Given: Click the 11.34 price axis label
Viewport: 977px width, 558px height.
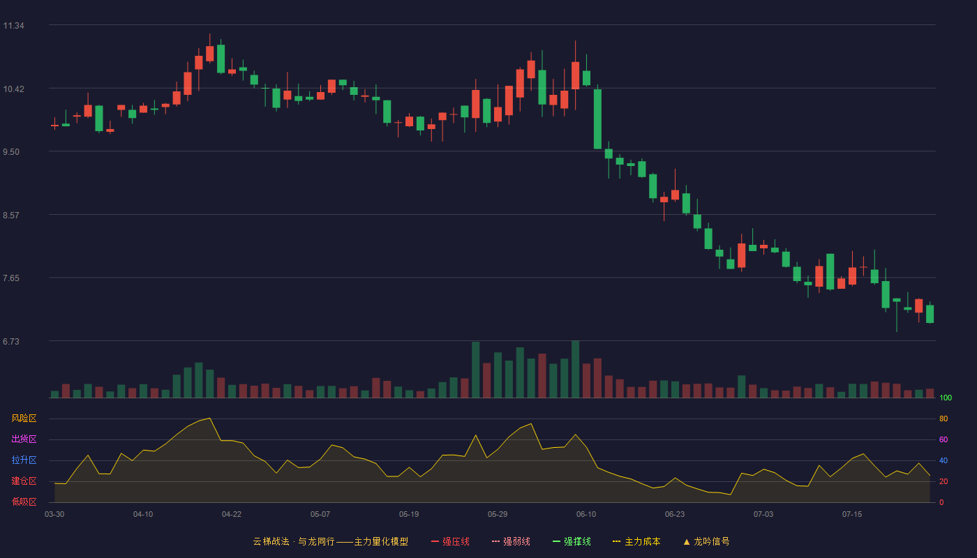Looking at the screenshot, I should click(x=14, y=26).
